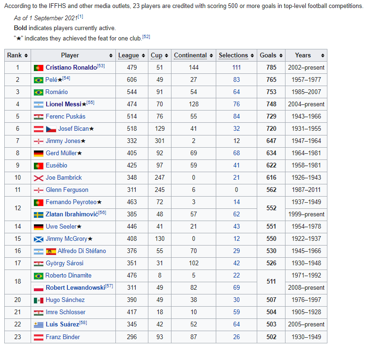Click the Germany flag beside Uwe Seeler
This screenshot has width=367, height=349.
tap(38, 227)
